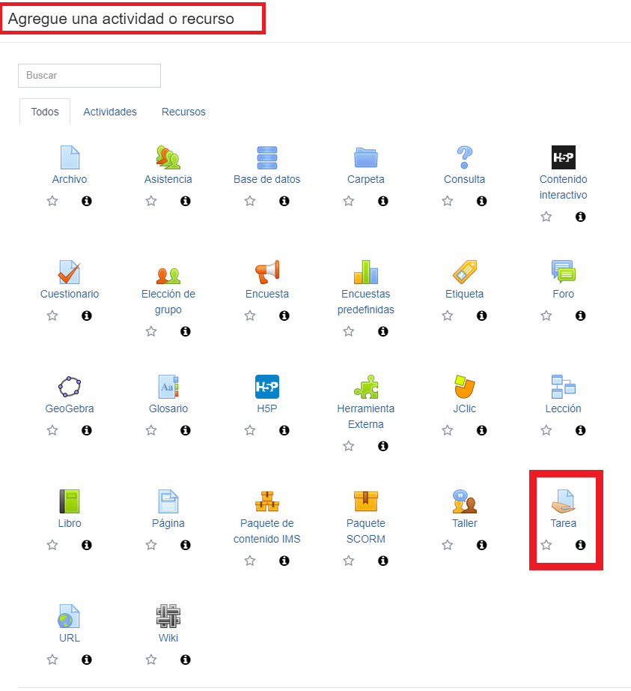
Task: Open info about Etiqueta
Action: [482, 316]
